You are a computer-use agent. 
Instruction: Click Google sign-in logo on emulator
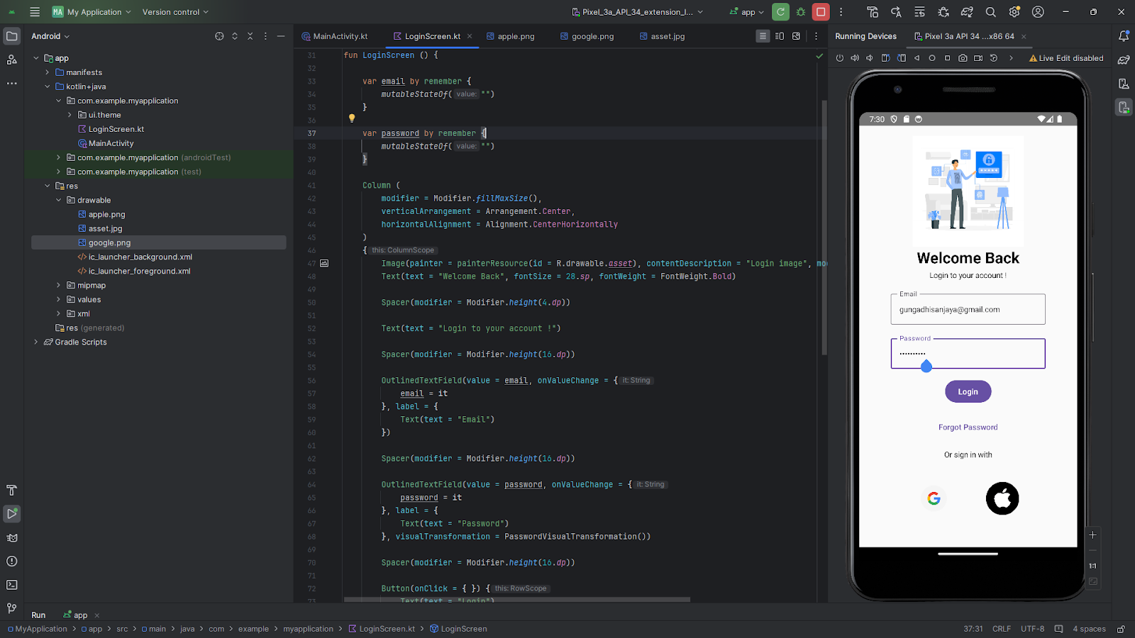(934, 498)
